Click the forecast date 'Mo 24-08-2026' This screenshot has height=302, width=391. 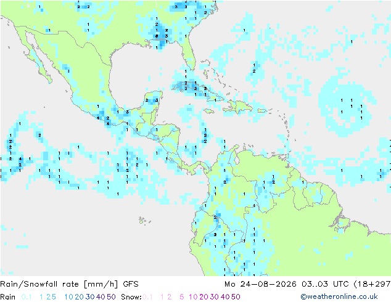260,284
